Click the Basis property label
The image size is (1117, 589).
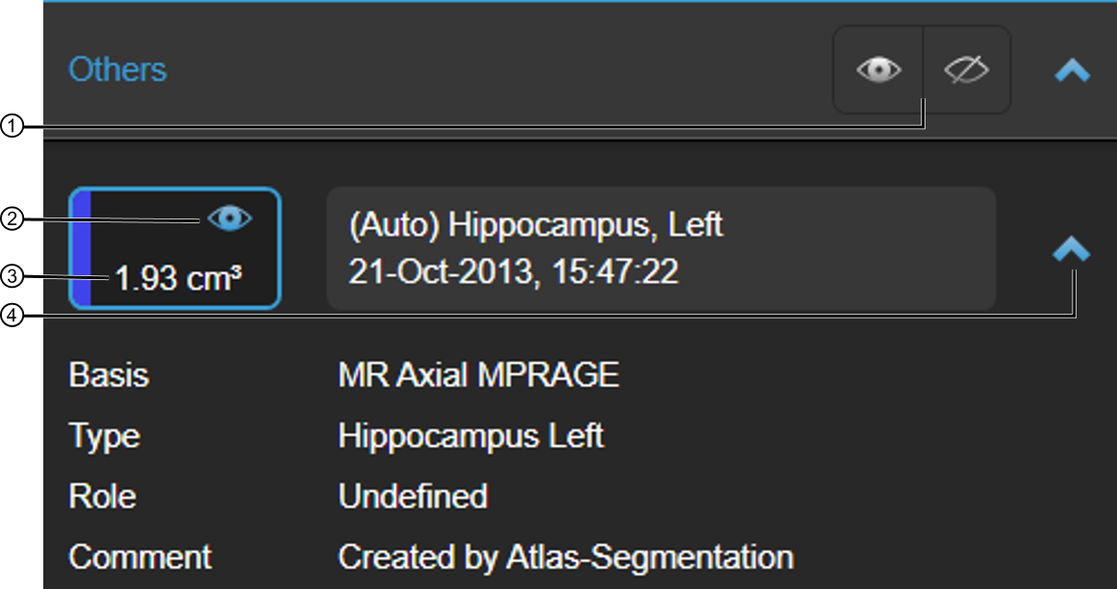(x=109, y=375)
